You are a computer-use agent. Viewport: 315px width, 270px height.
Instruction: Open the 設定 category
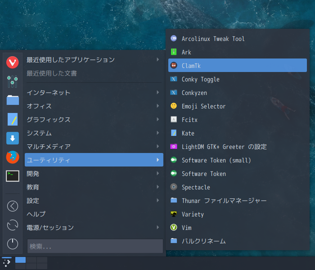pyautogui.click(x=94, y=200)
